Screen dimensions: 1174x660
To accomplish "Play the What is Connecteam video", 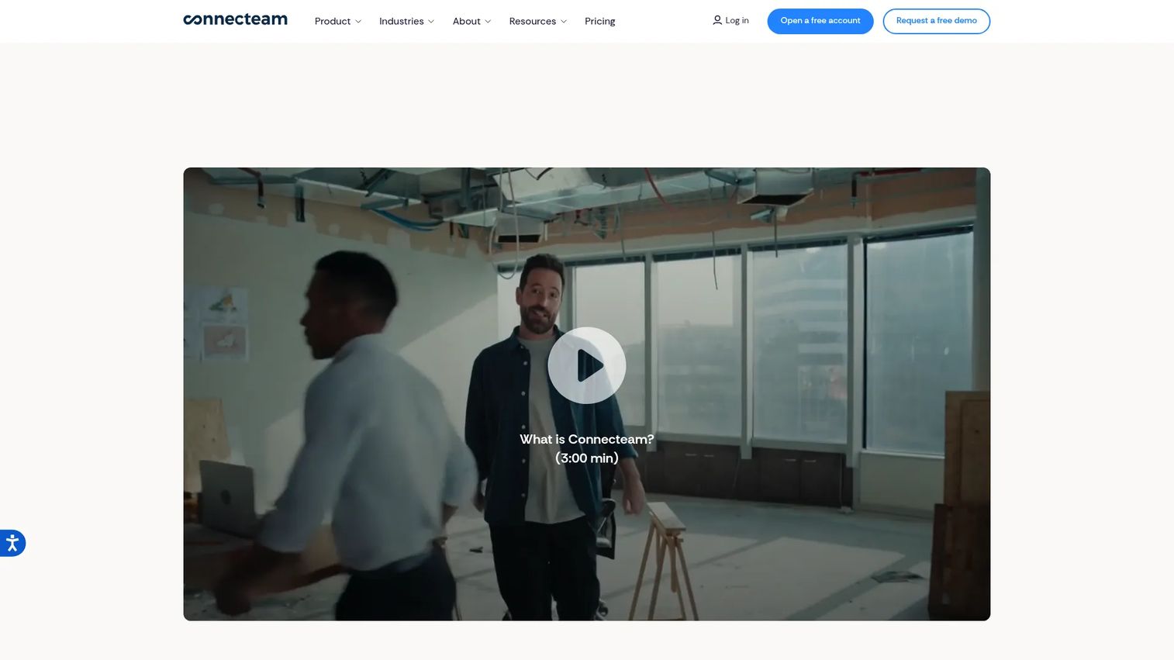I will point(587,365).
